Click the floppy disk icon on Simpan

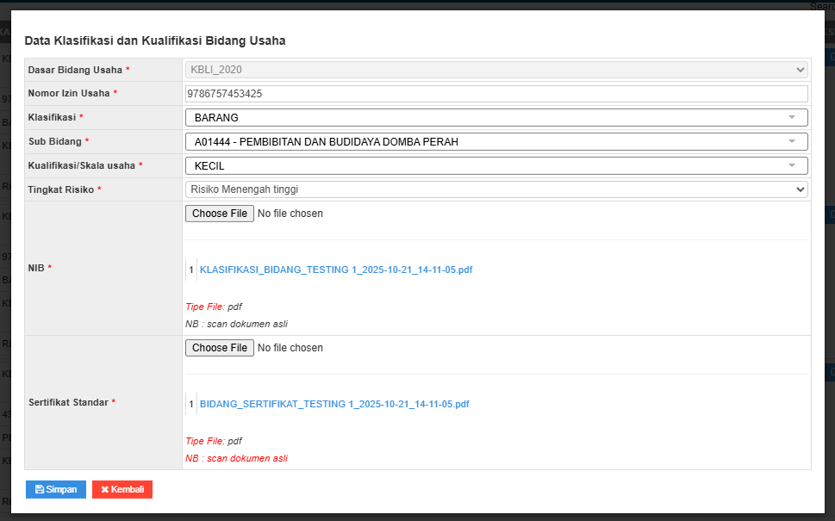coord(40,489)
